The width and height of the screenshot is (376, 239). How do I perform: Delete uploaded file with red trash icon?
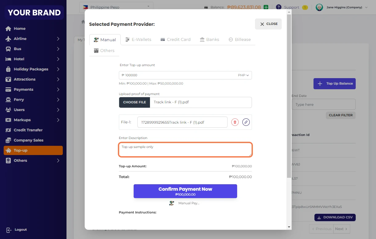pyautogui.click(x=235, y=122)
